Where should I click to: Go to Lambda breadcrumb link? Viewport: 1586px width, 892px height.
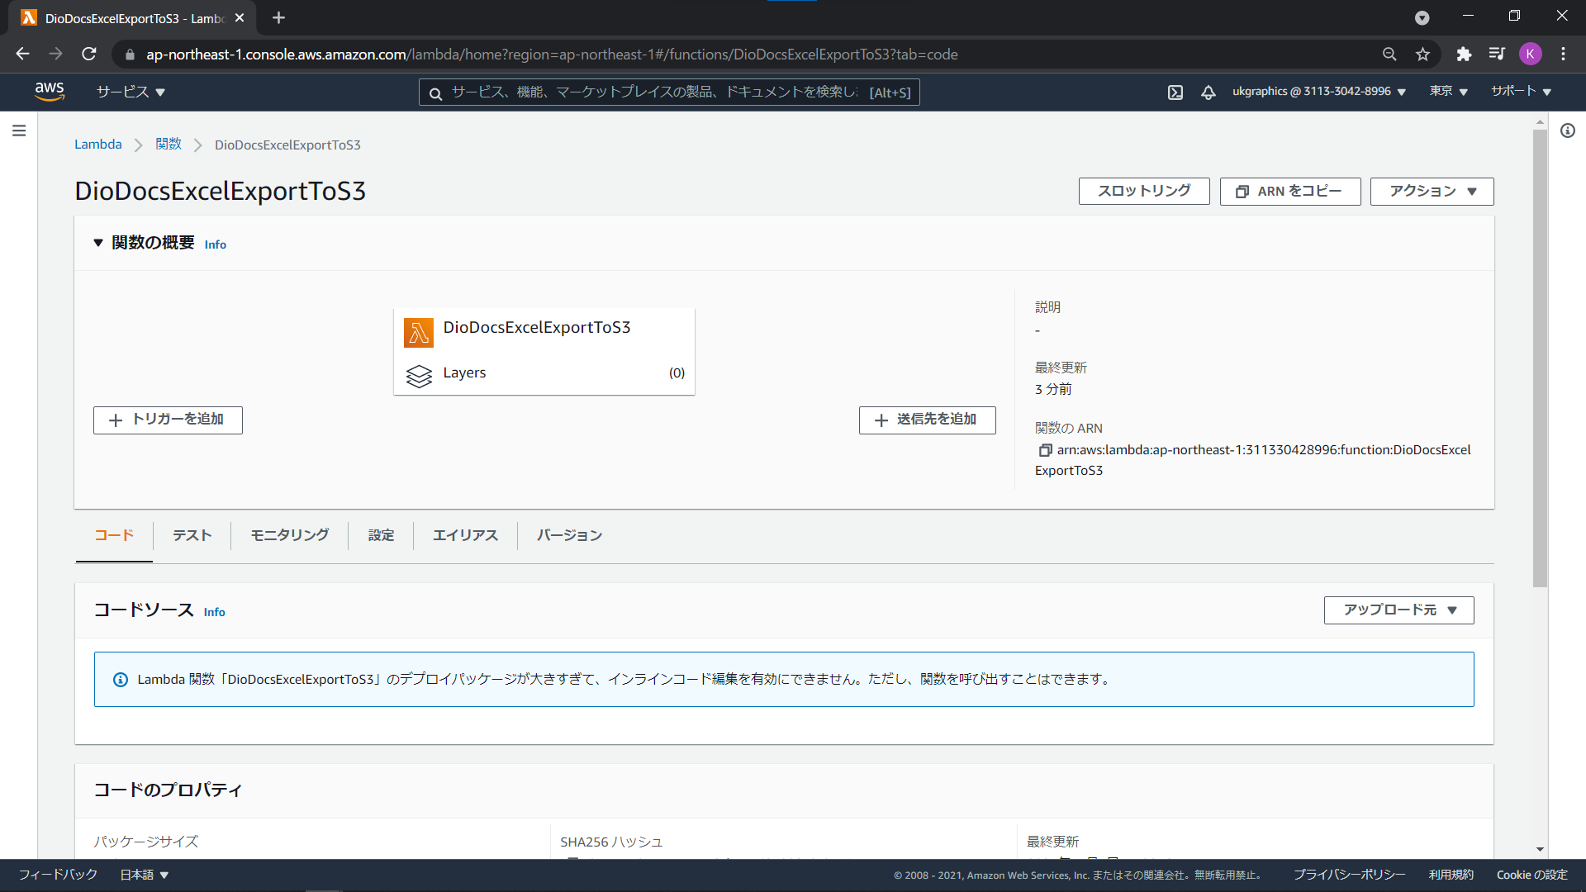(x=98, y=145)
